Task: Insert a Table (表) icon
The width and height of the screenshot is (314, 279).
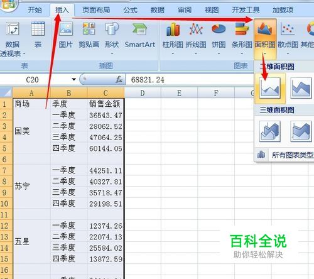Action: click(x=38, y=35)
